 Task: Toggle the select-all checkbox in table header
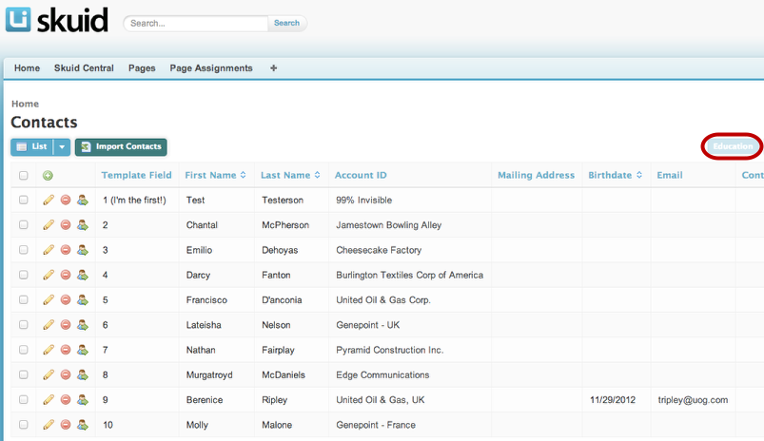click(24, 175)
